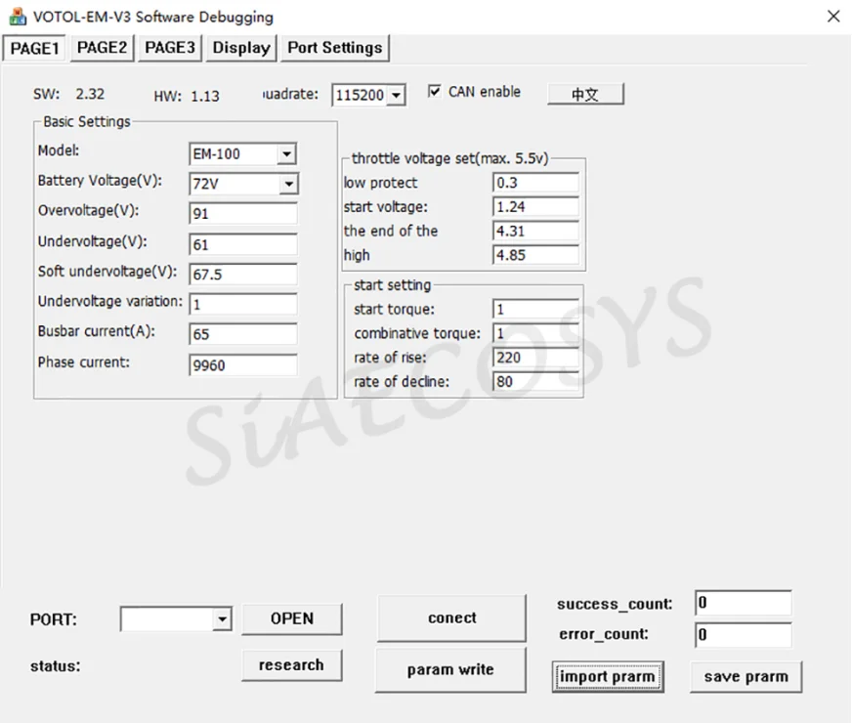Image resolution: width=852 pixels, height=723 pixels.
Task: Click the conect button
Action: pos(451,618)
